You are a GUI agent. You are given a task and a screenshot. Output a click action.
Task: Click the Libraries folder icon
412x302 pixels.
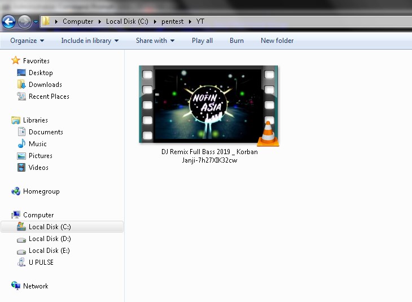tap(16, 120)
